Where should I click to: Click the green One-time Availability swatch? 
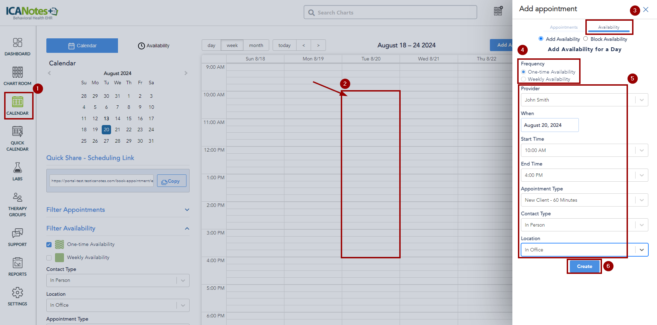pos(60,245)
